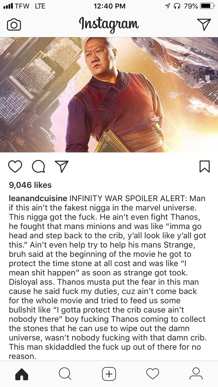Image resolution: width=218 pixels, height=387 pixels.
Task: Share post via paper plane below the photo
Action: [x=62, y=166]
